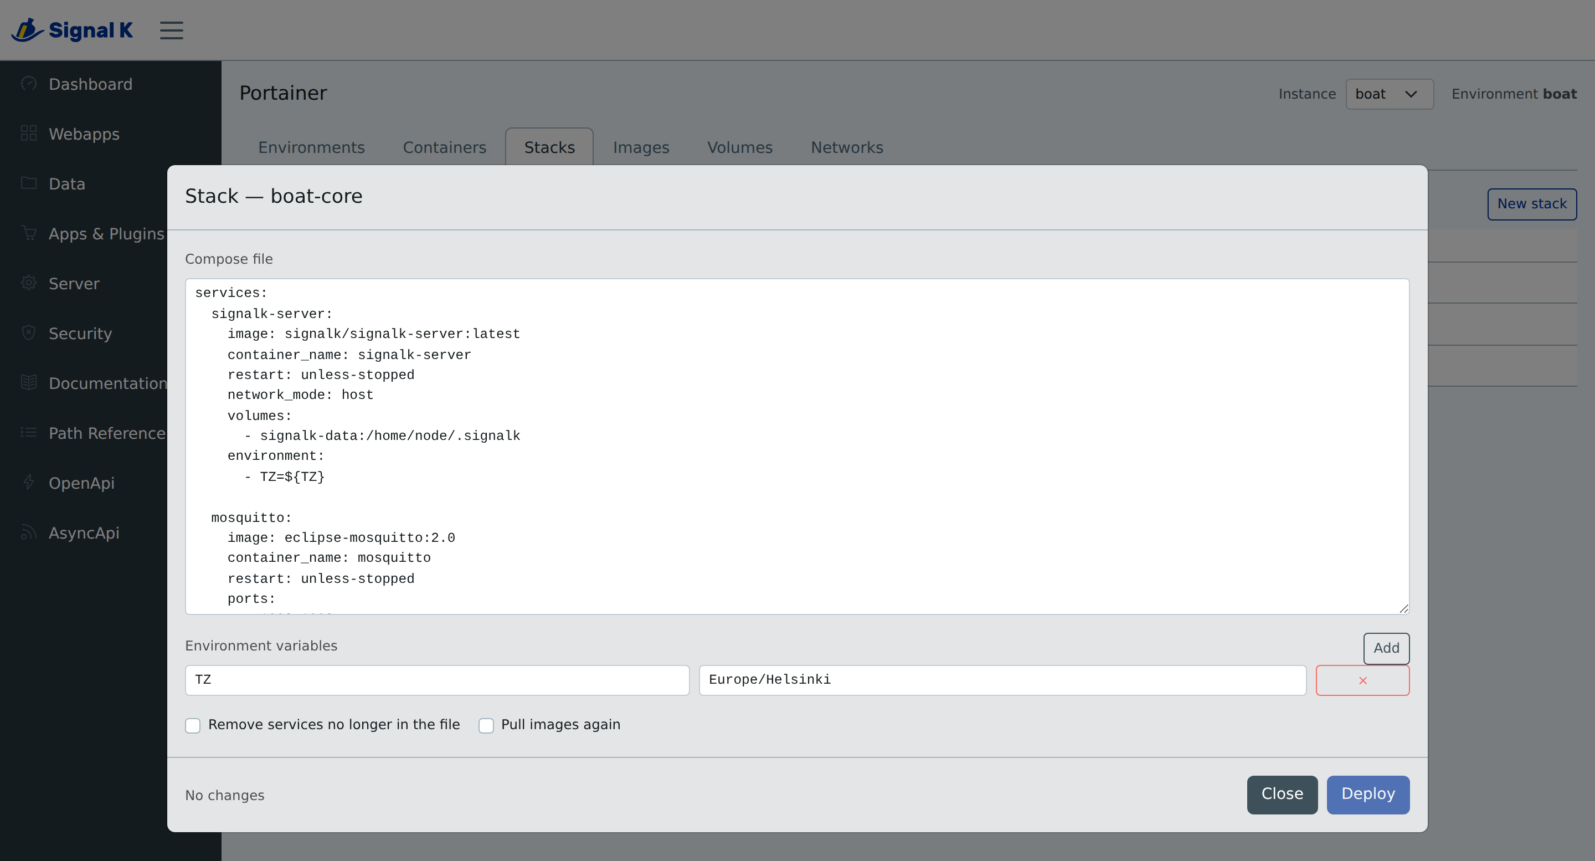
Task: Toggle the hamburger sidebar menu
Action: tap(172, 30)
